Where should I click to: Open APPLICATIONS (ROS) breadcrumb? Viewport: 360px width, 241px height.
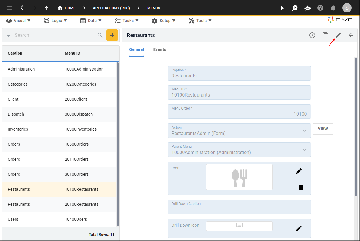[111, 8]
